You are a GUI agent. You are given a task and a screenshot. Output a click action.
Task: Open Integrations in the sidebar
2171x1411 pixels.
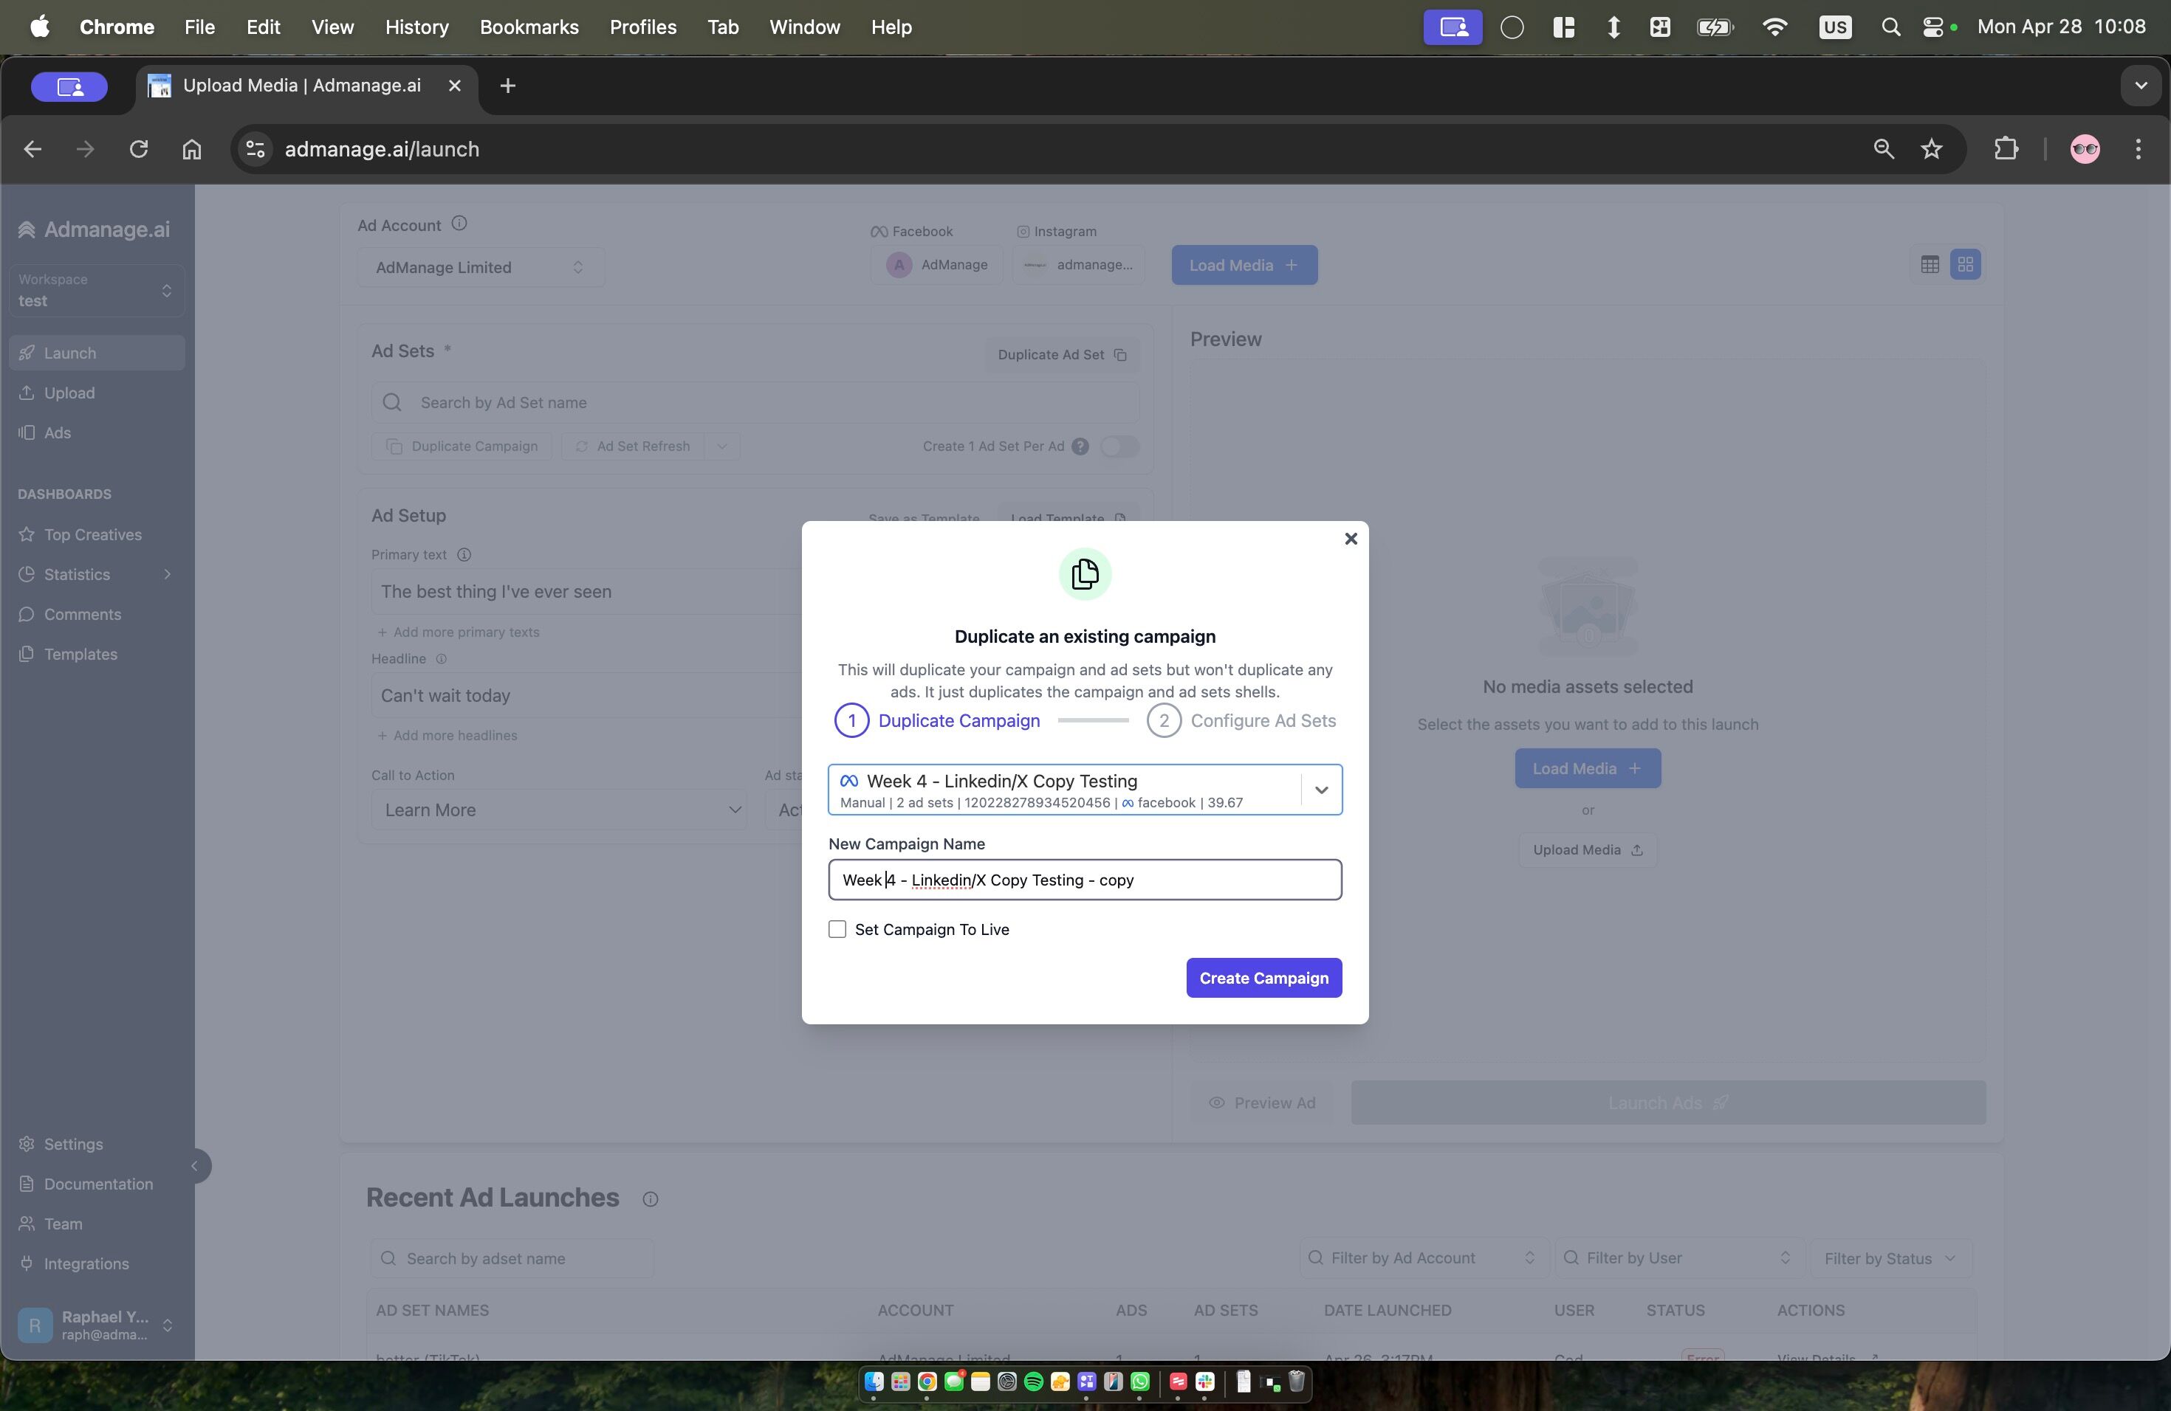click(x=86, y=1263)
